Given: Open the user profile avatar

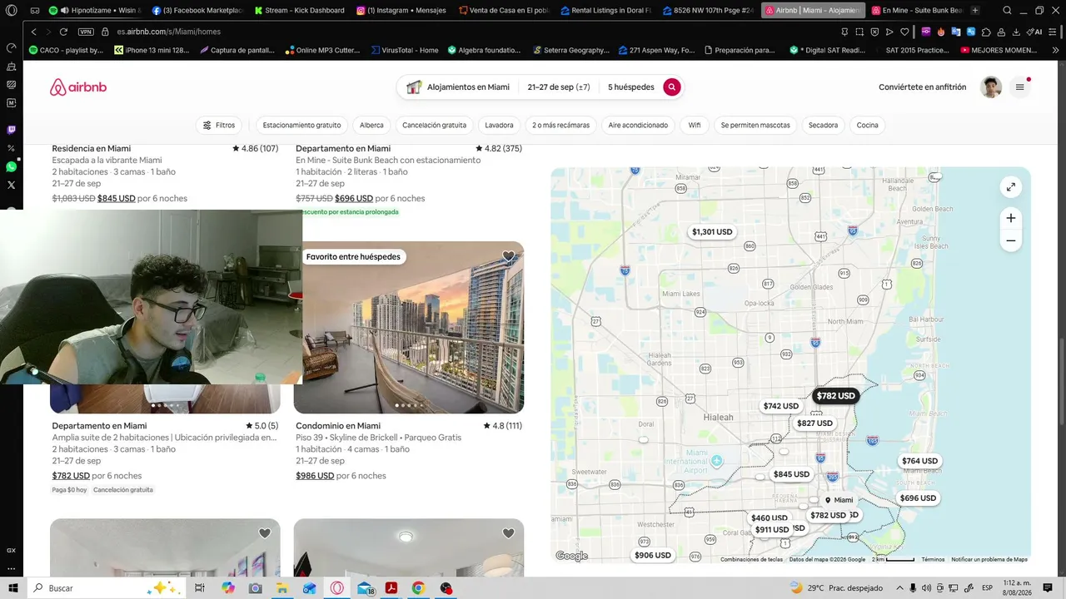Looking at the screenshot, I should [x=991, y=87].
